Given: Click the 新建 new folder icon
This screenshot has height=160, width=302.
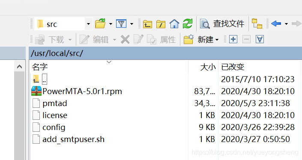Looking at the screenshot, I should click(x=188, y=39).
